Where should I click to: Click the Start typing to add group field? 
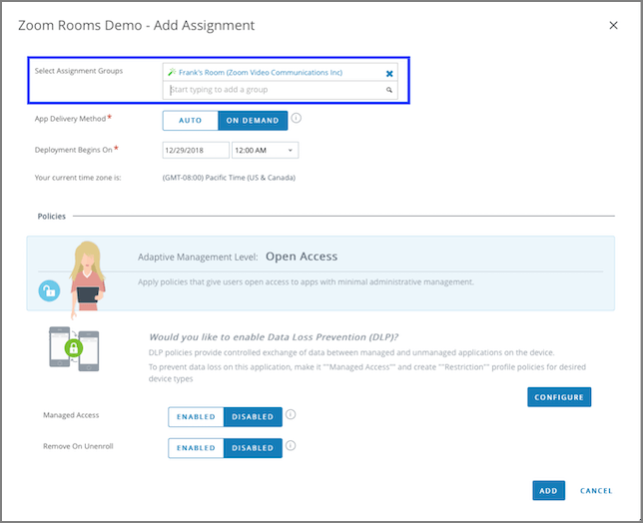[274, 90]
